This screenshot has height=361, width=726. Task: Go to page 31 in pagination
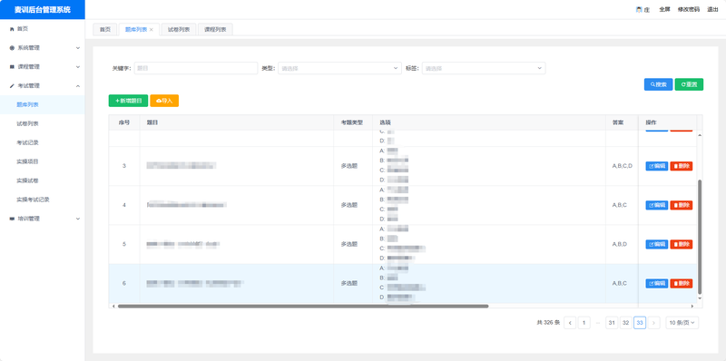[612, 323]
